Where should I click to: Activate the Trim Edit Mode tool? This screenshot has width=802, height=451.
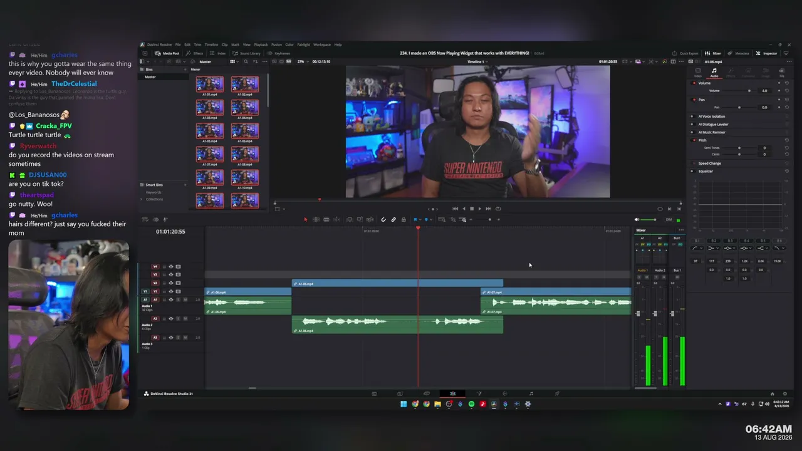316,220
